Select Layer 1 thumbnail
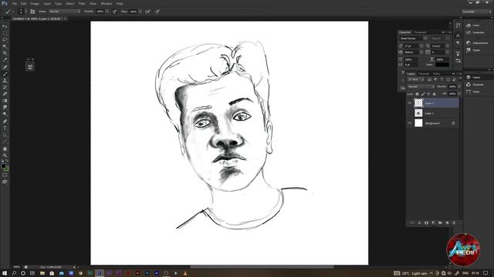Image resolution: width=494 pixels, height=277 pixels. tap(418, 113)
